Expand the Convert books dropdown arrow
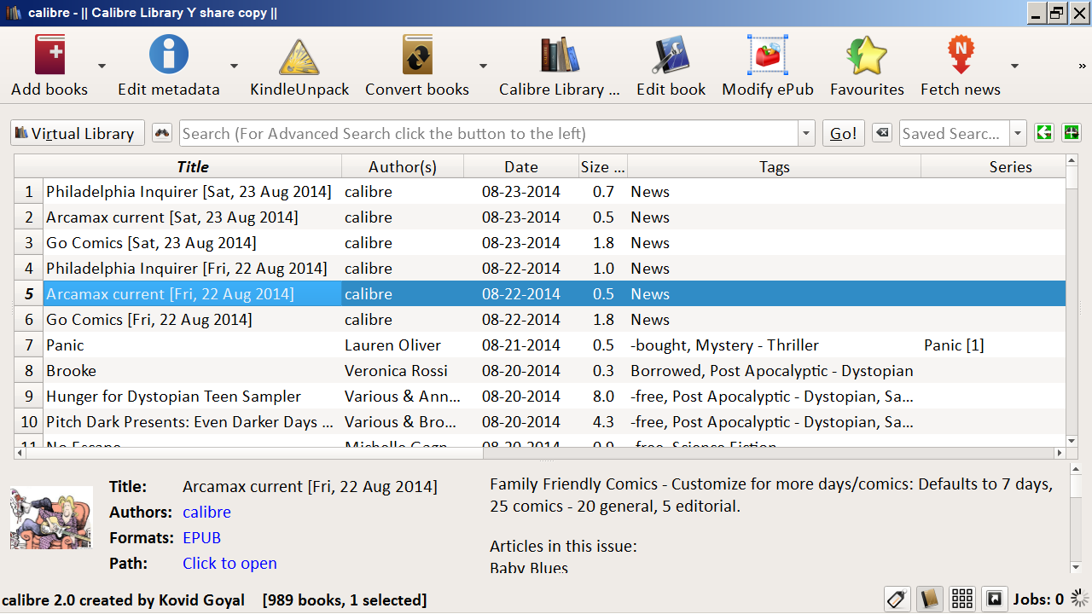 [482, 67]
